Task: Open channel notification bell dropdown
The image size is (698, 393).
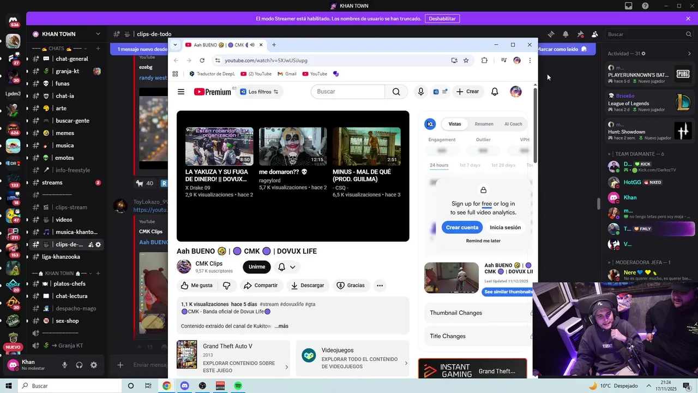Action: (x=287, y=267)
